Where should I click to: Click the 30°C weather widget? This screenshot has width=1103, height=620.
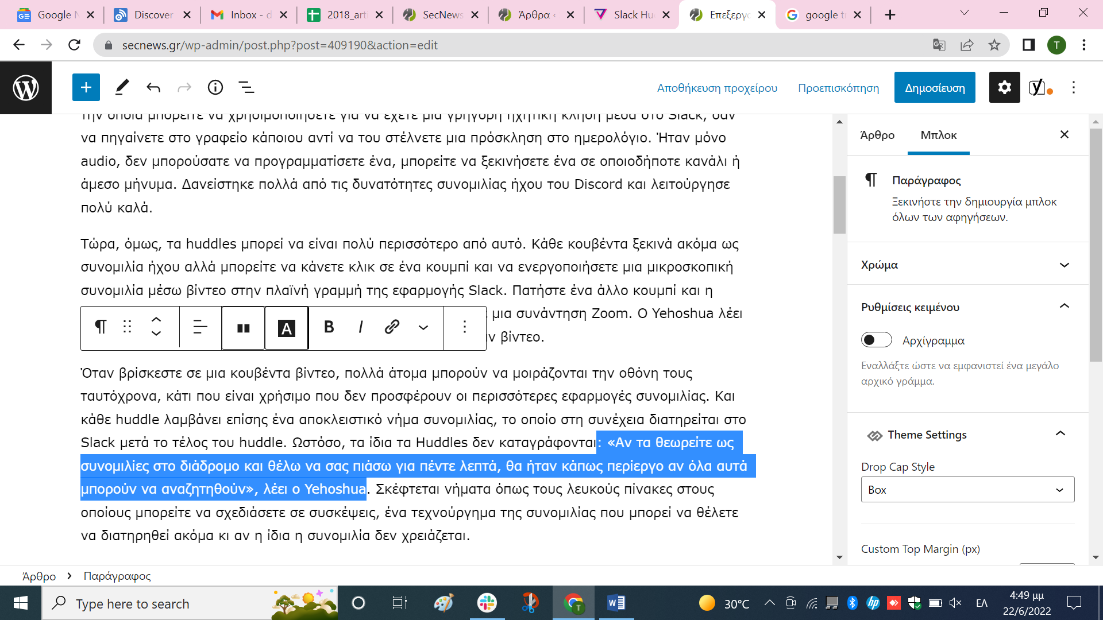coord(724,603)
